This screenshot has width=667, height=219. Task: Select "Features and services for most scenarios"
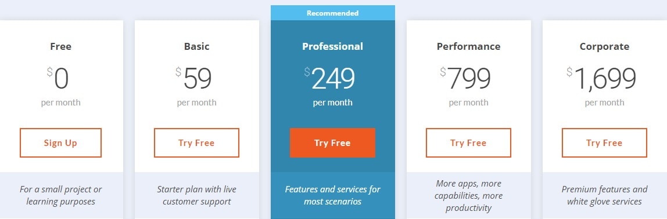333,195
